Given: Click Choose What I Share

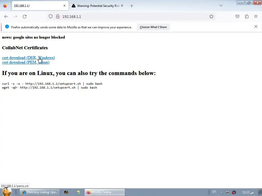Looking at the screenshot, I should click(x=153, y=27).
